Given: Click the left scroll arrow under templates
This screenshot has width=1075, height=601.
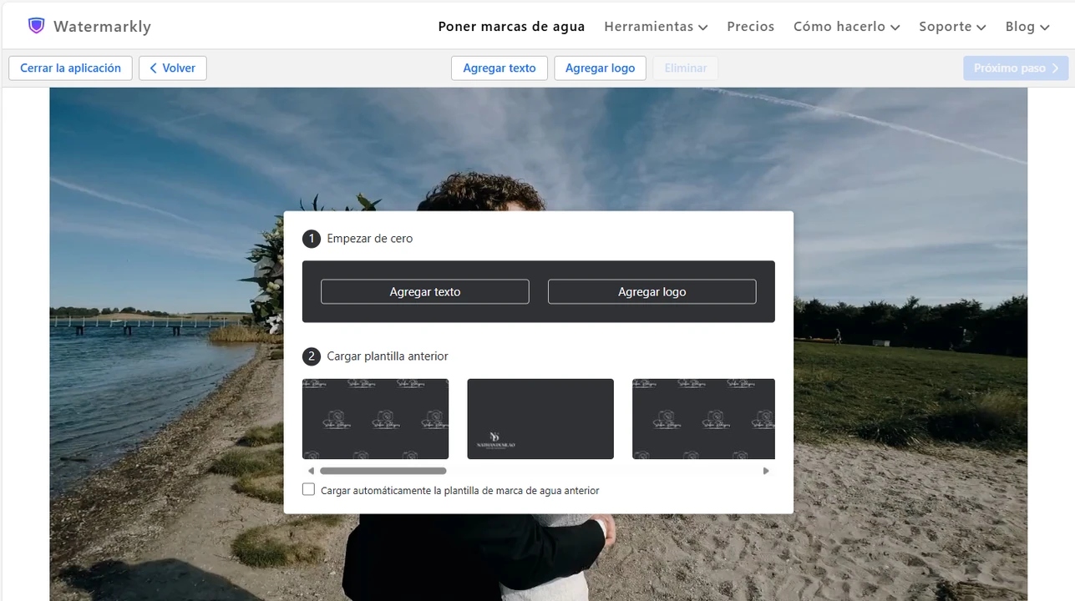Looking at the screenshot, I should click(x=311, y=471).
